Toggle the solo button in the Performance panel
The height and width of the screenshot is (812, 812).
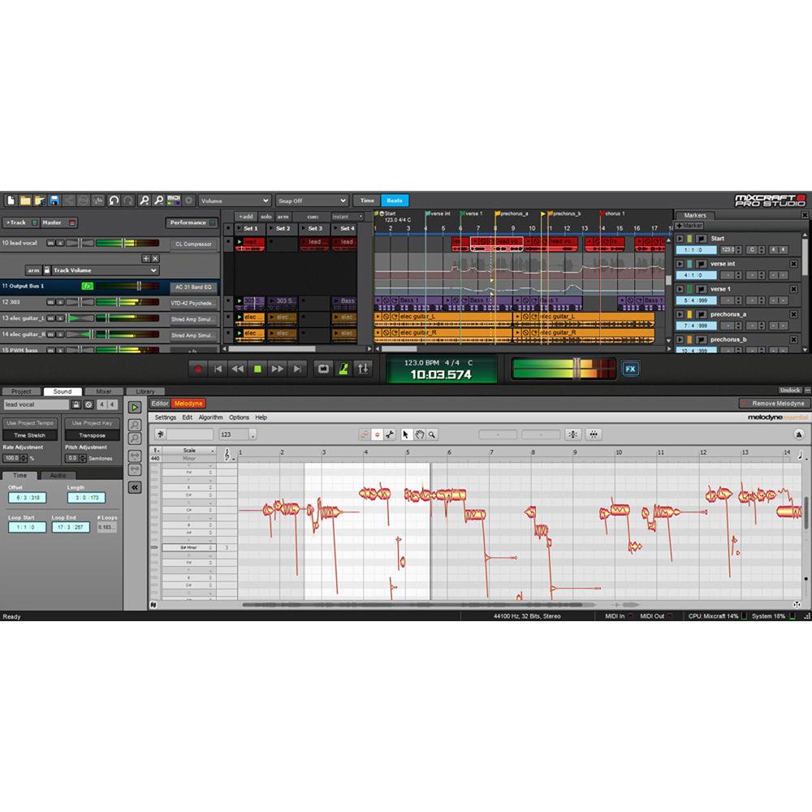pyautogui.click(x=266, y=217)
